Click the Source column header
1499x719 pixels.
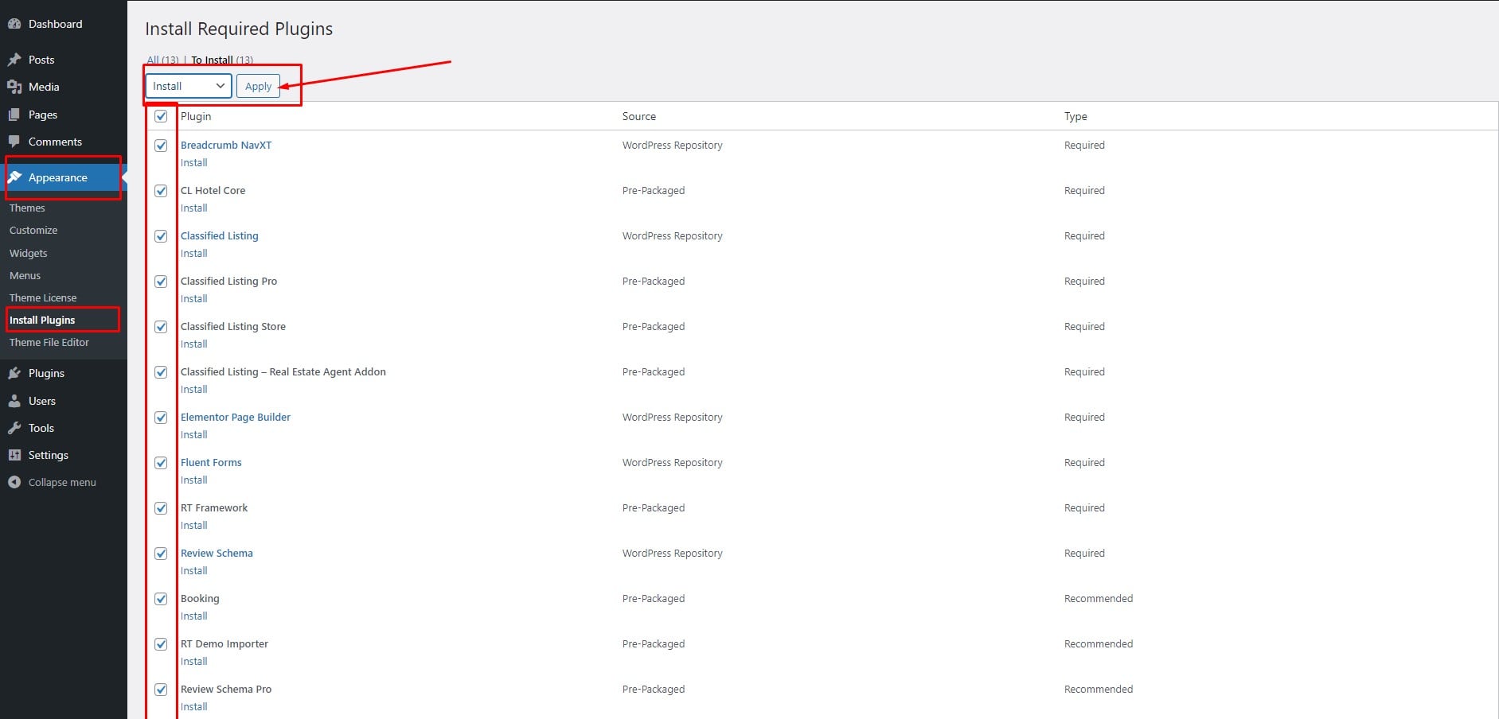click(639, 116)
